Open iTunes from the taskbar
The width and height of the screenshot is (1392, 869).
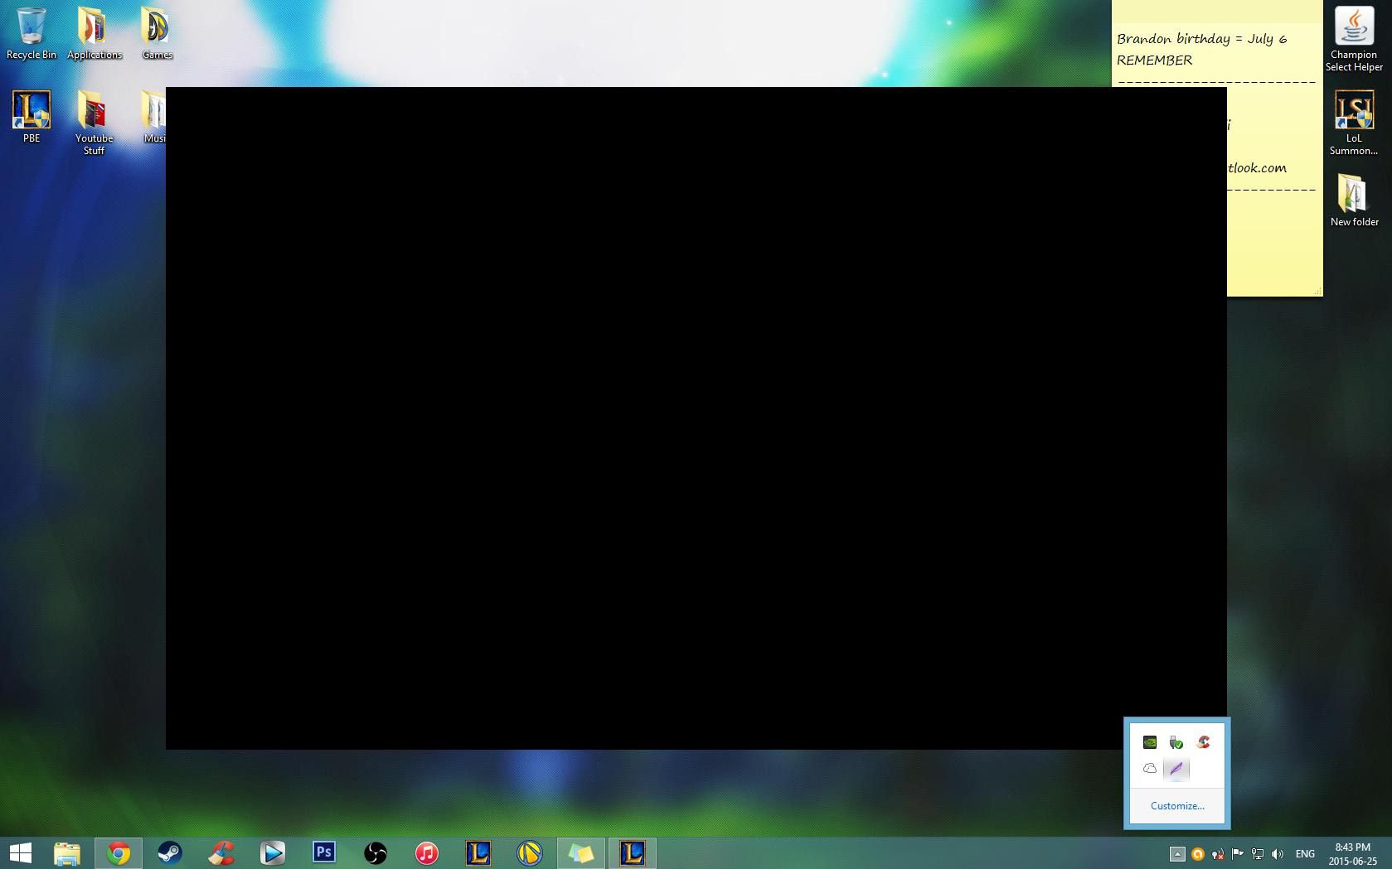click(425, 853)
